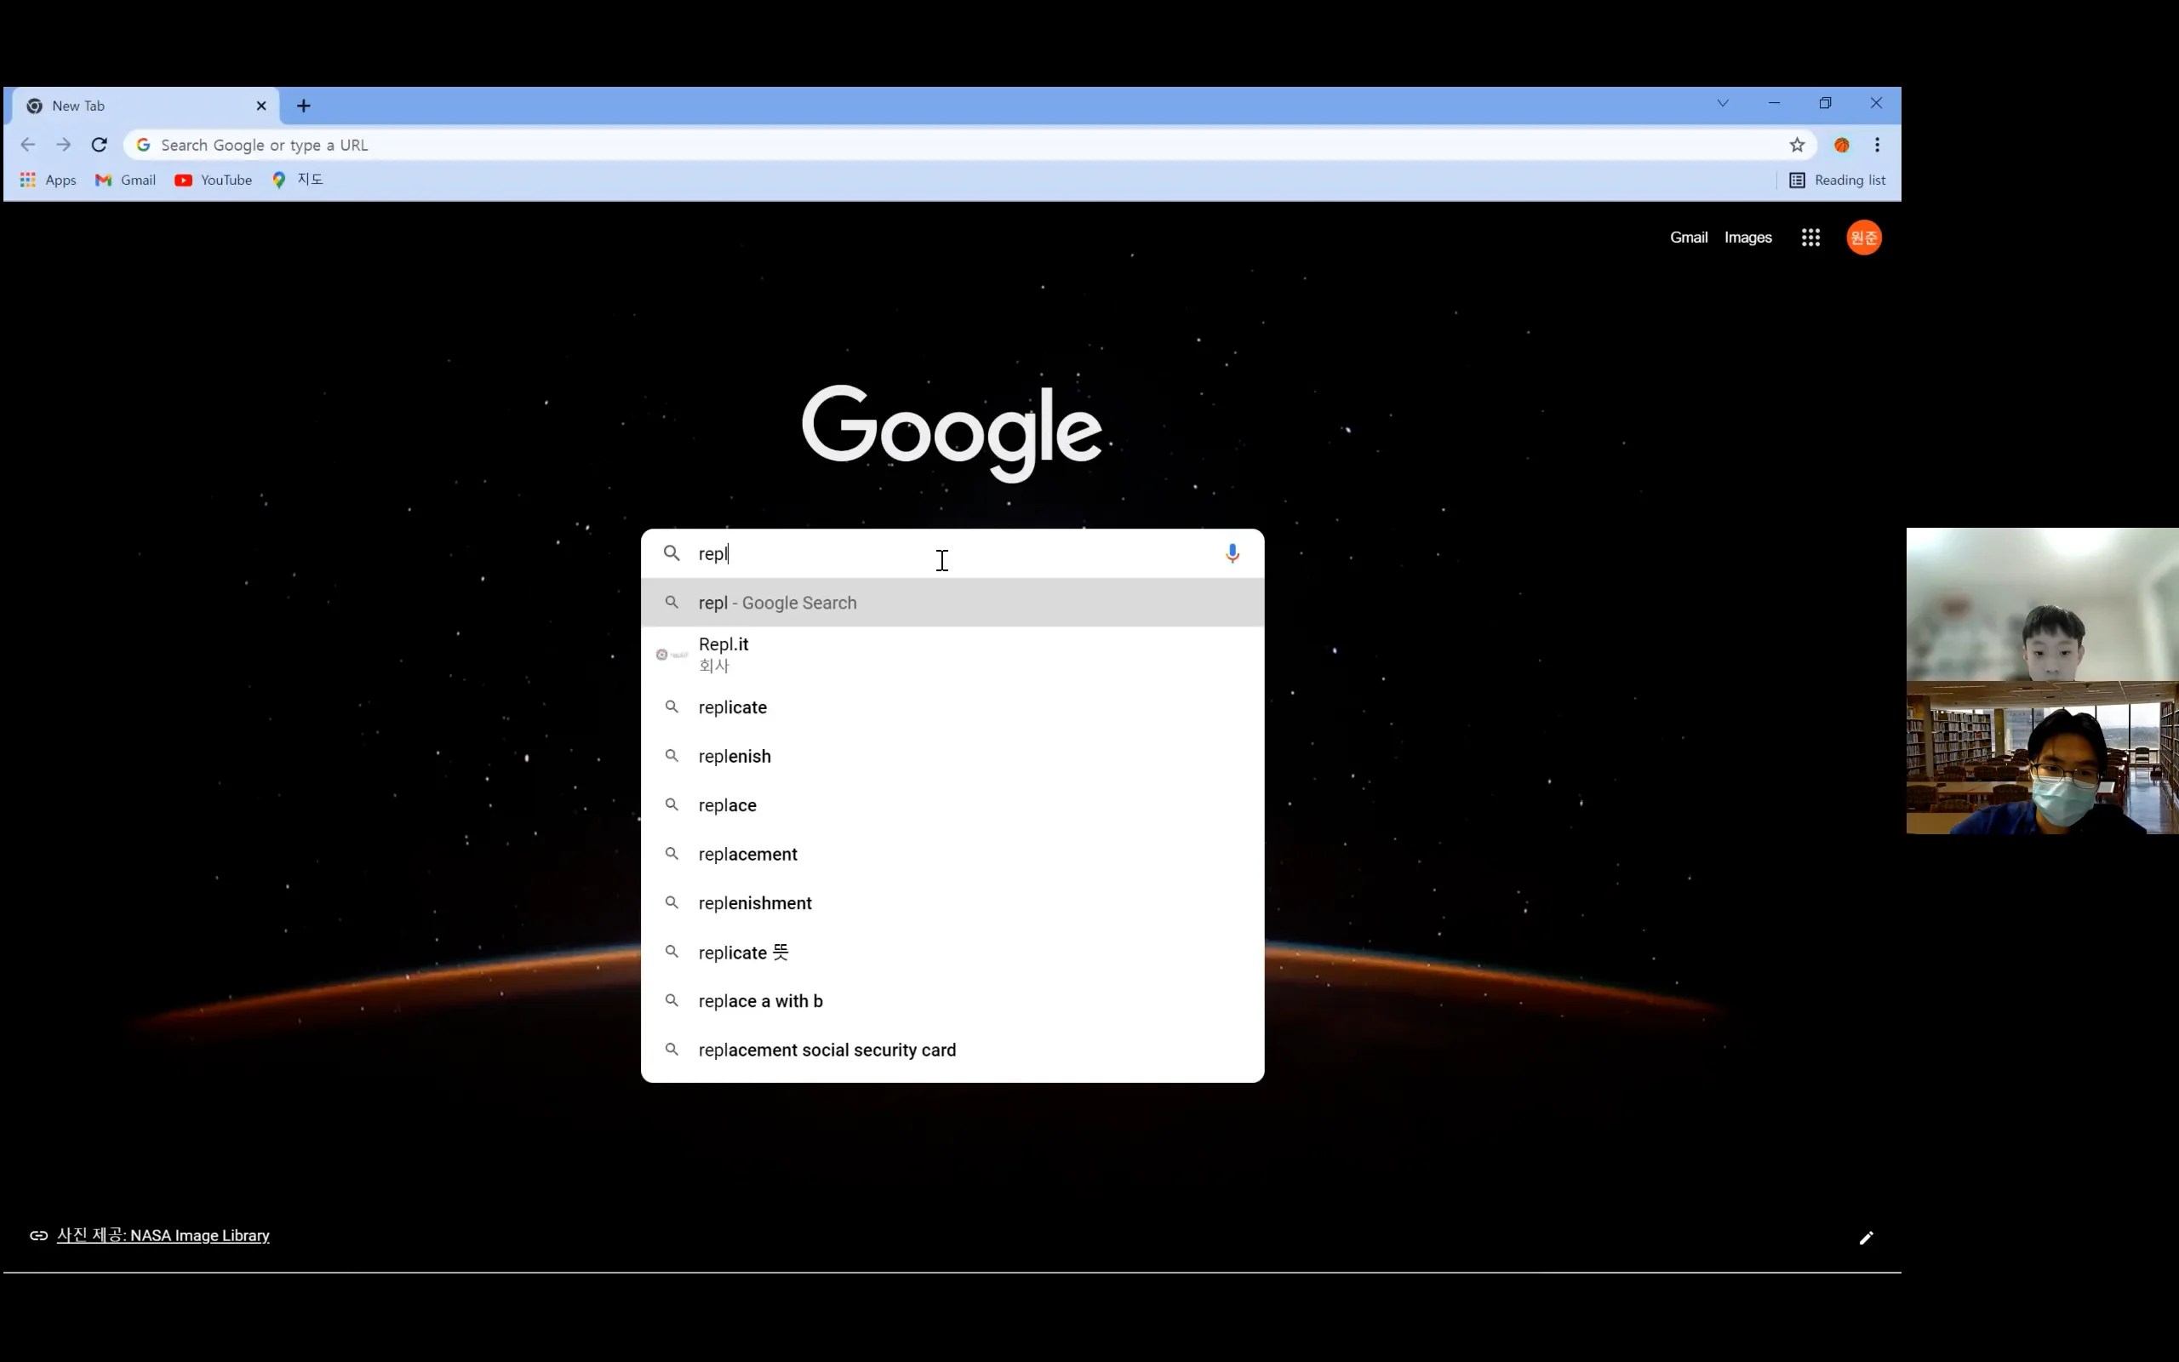Open the Reading list panel
Image resolution: width=2179 pixels, height=1362 pixels.
1836,180
